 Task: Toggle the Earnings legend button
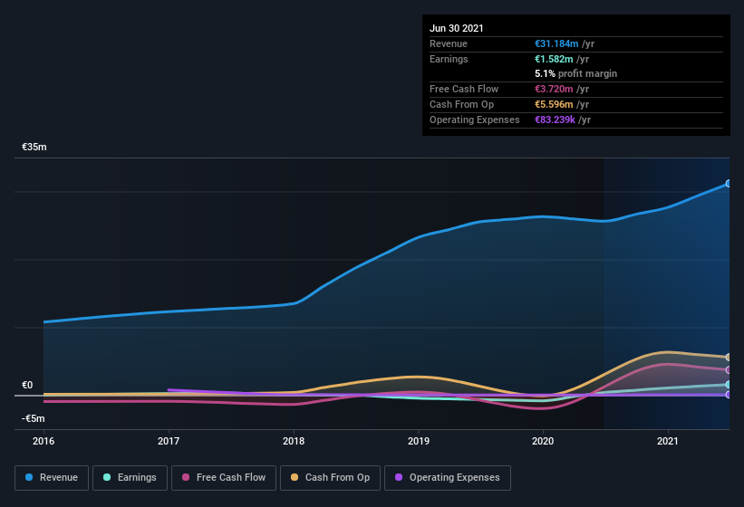pos(130,478)
